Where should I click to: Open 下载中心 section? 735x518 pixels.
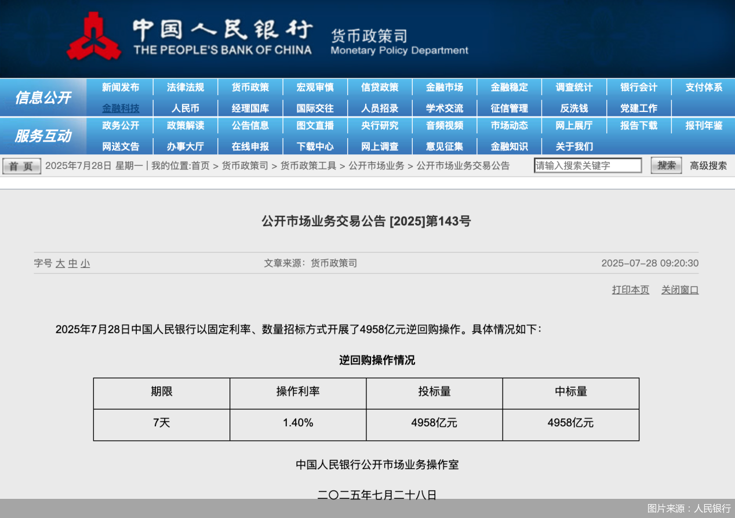315,147
